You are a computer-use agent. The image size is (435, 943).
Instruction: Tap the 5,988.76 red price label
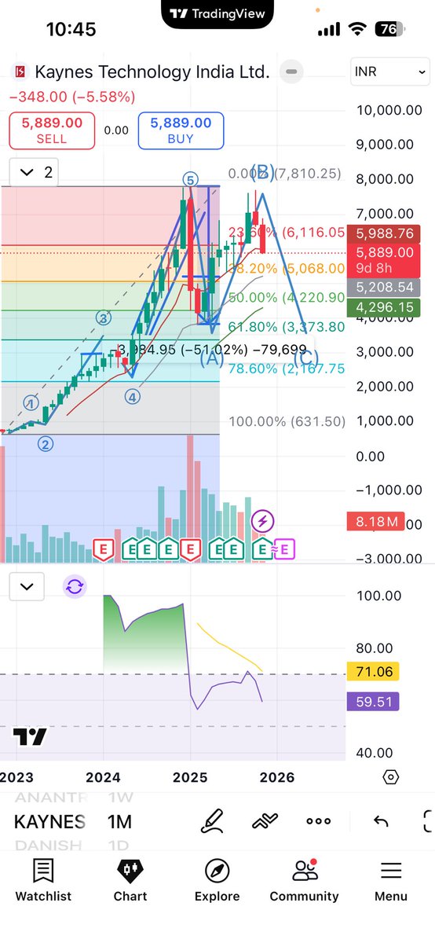click(x=385, y=233)
